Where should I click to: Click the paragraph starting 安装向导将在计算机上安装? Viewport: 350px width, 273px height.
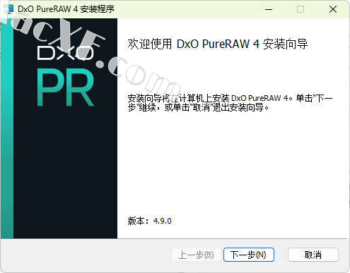[x=230, y=103]
